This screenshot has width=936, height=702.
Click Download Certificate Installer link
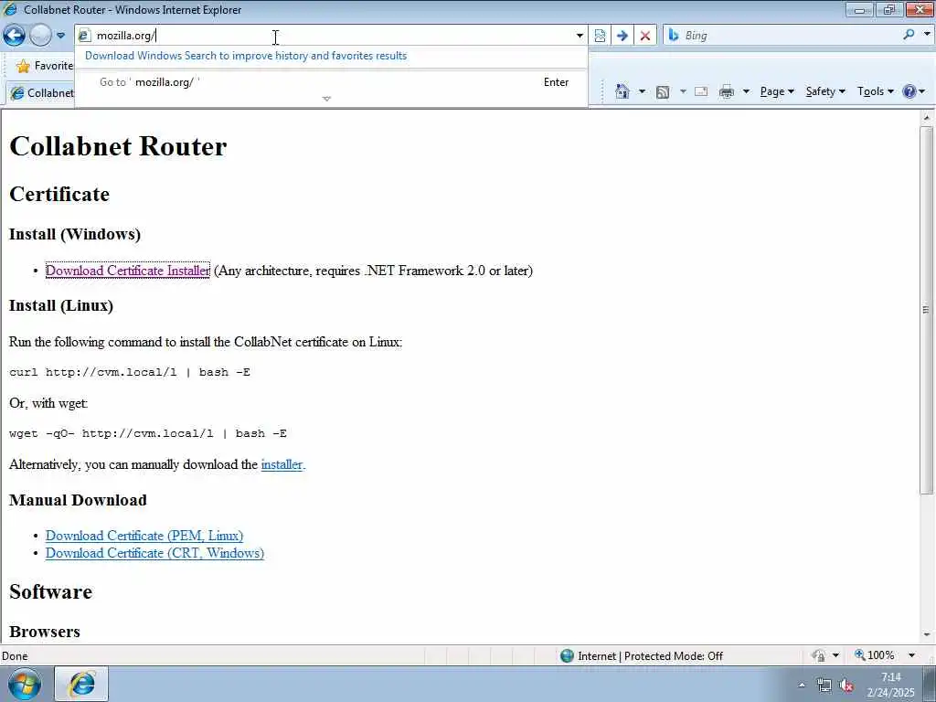[128, 271]
